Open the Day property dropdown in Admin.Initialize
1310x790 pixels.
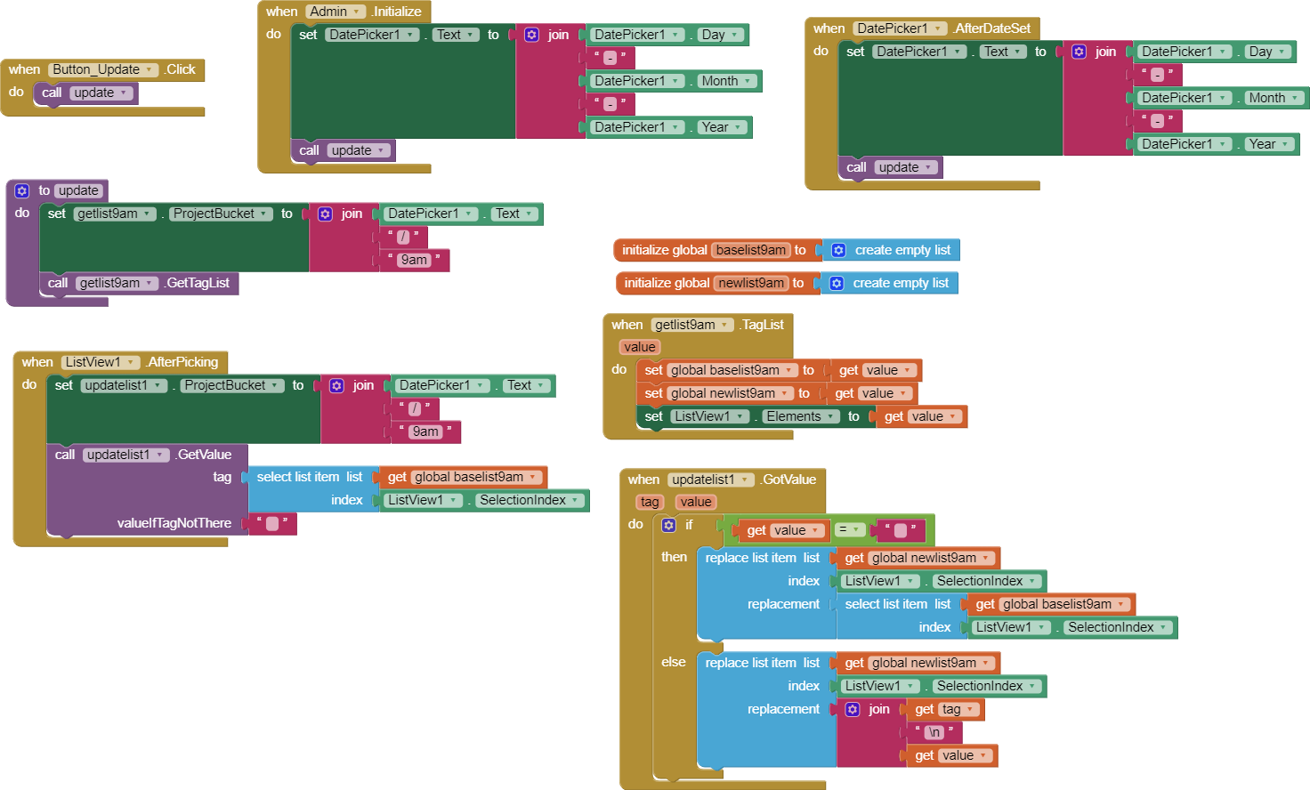734,34
